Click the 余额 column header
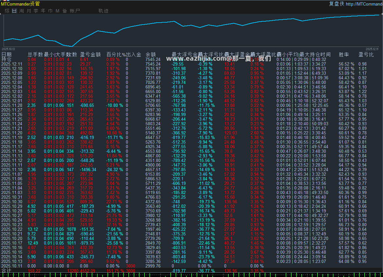This screenshot has width=383, height=277. tap(150, 54)
